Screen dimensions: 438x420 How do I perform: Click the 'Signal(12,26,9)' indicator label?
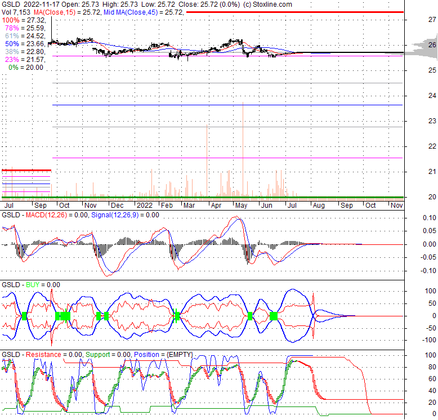coord(115,215)
